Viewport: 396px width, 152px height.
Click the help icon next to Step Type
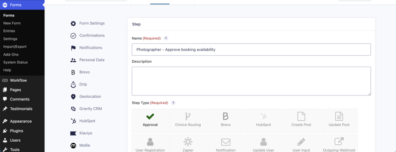[x=173, y=103]
